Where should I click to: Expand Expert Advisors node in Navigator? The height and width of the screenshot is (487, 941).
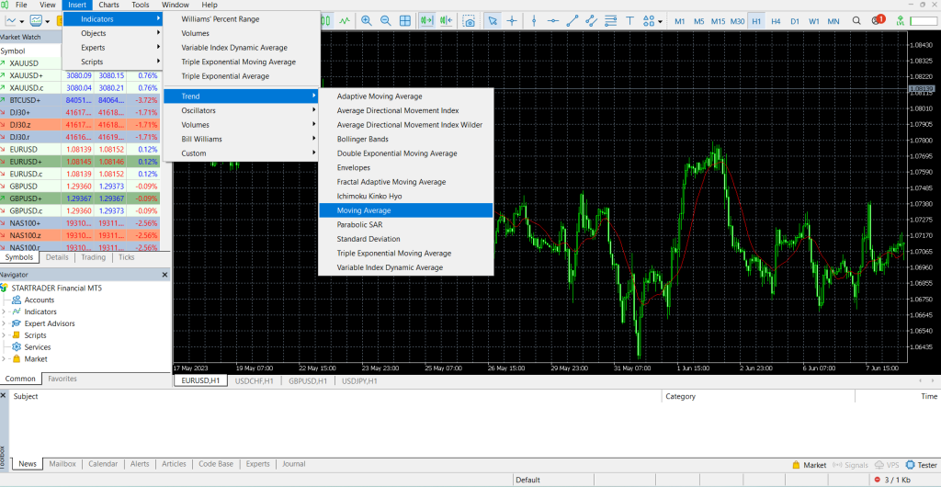tap(3, 323)
